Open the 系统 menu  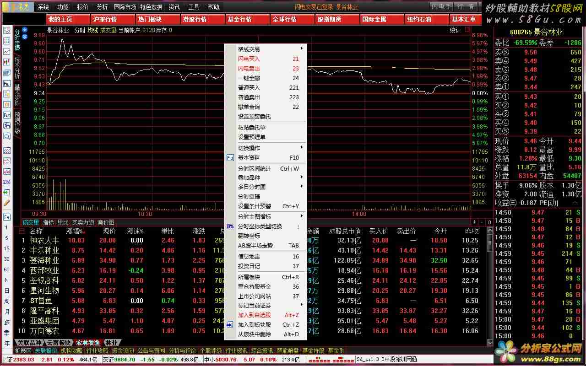tap(43, 7)
